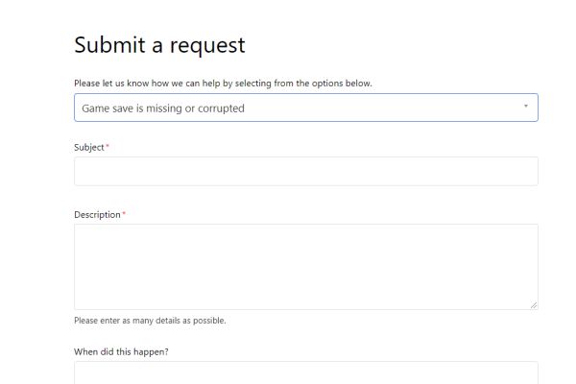The width and height of the screenshot is (576, 384).
Task: Click the Description field label
Action: click(x=97, y=214)
